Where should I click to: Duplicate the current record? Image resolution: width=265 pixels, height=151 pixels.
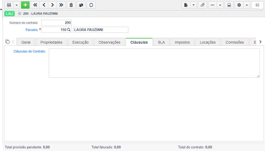click(x=81, y=5)
